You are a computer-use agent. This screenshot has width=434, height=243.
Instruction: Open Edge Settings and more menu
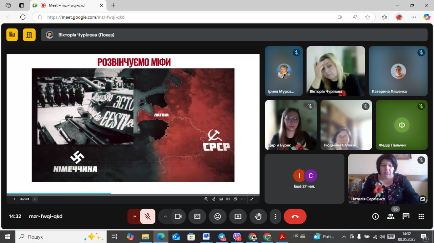click(x=414, y=17)
